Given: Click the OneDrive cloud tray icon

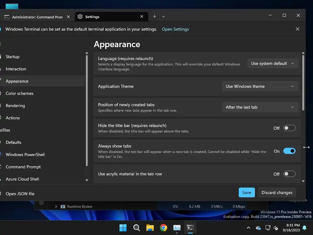Looking at the screenshot, I should point(258,228).
